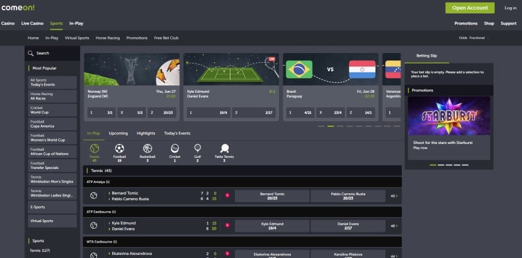Image resolution: width=522 pixels, height=258 pixels.
Task: Click pink live stats icon in Edmund row
Action: pos(227,226)
